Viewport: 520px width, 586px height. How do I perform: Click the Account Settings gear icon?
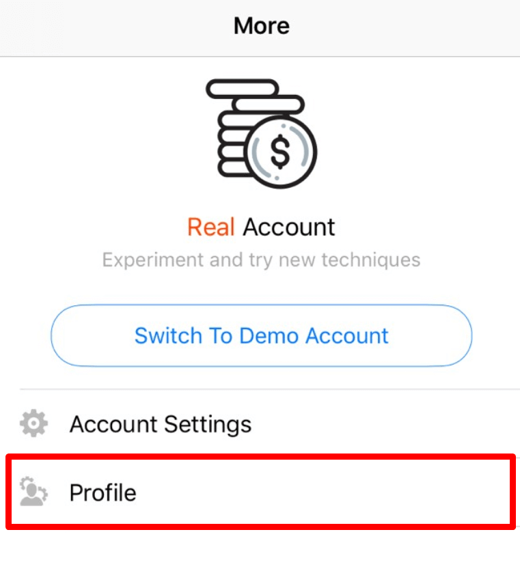click(33, 424)
